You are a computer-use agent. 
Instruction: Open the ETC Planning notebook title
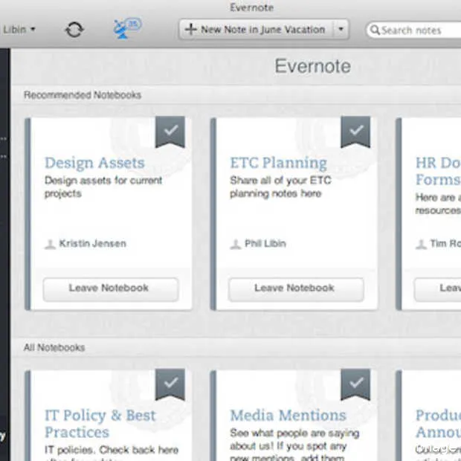[278, 163]
